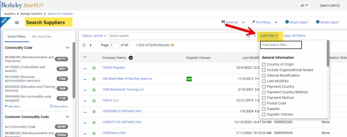Click the sort arrow beside Company Name
This screenshot has width=347, height=137.
click(131, 58)
